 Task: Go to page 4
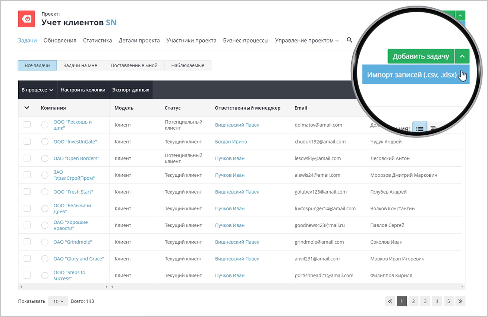(x=437, y=301)
